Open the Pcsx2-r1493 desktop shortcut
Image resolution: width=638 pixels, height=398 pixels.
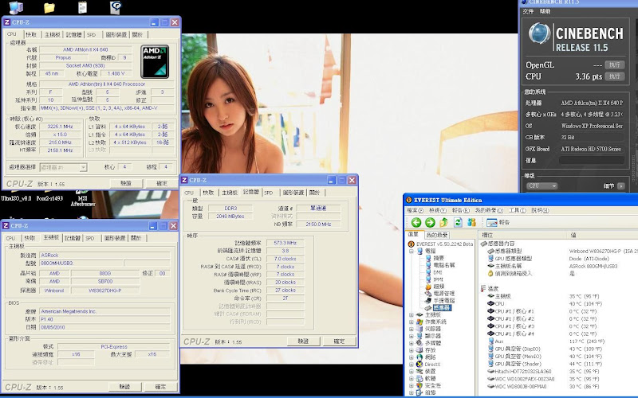coord(49,198)
